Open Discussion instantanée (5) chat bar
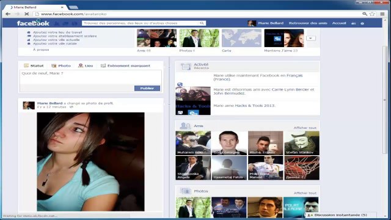Screen dimensions: 391x220 pyautogui.click(x=341, y=215)
